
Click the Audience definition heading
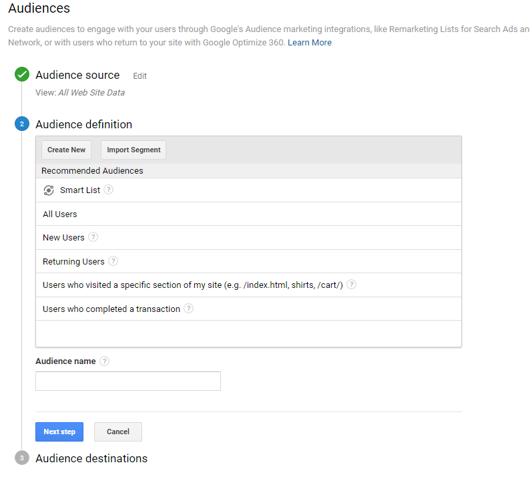(84, 124)
